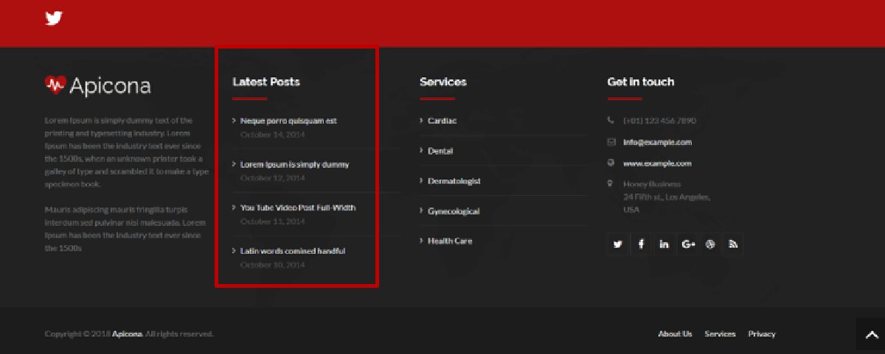Click the info@example.com email link
The height and width of the screenshot is (354, 885).
click(657, 142)
